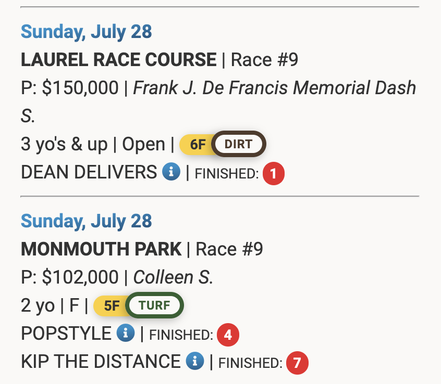This screenshot has height=384, width=441.
Task: Click red finish position 7 badge
Action: 297,363
